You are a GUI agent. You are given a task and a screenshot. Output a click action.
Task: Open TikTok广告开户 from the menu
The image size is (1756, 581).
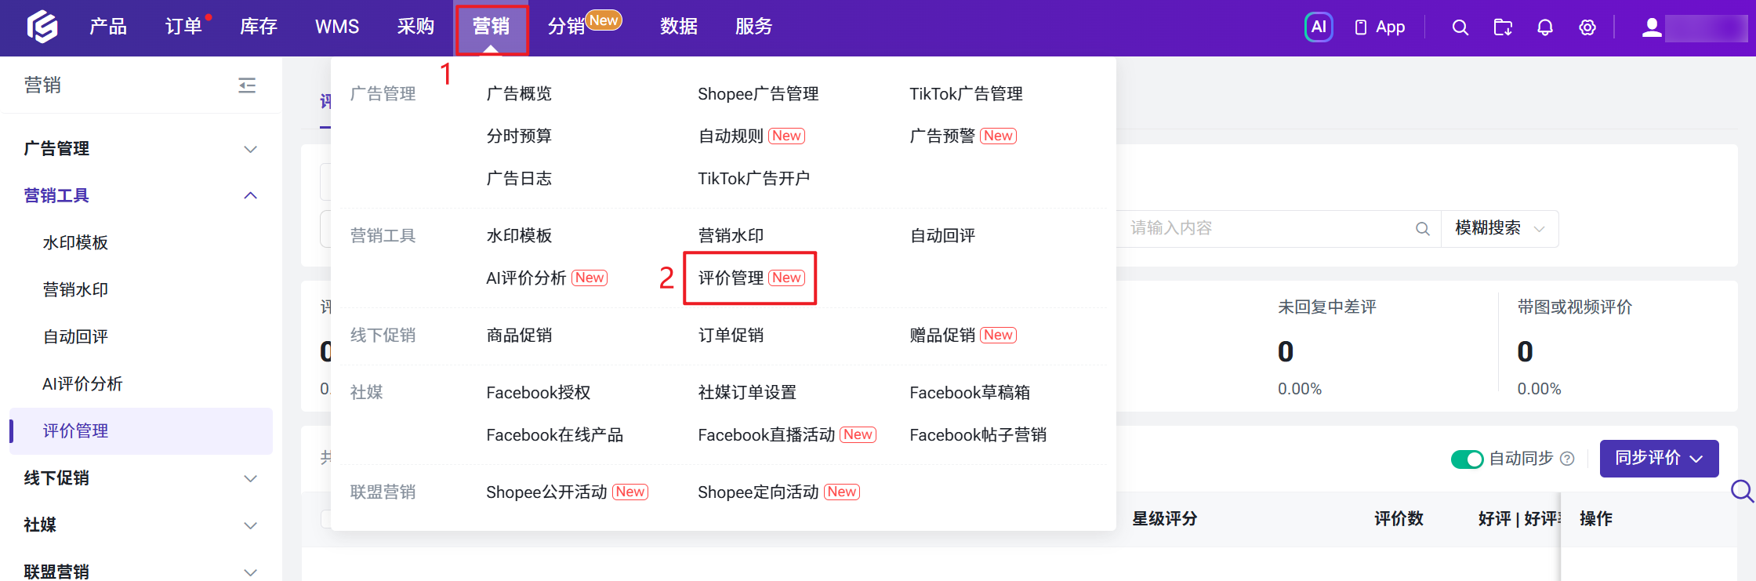754,179
